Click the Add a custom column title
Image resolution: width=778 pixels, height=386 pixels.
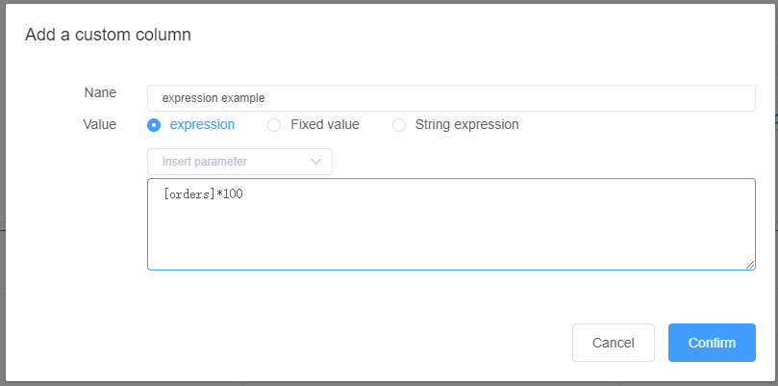[x=108, y=35]
